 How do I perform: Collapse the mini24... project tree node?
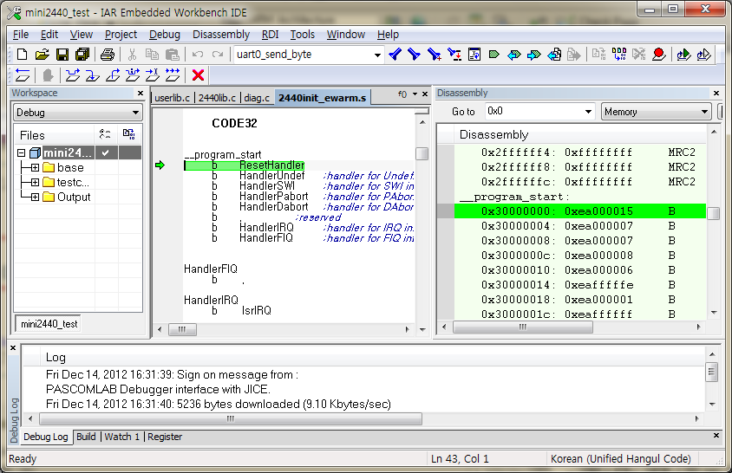tap(21, 153)
